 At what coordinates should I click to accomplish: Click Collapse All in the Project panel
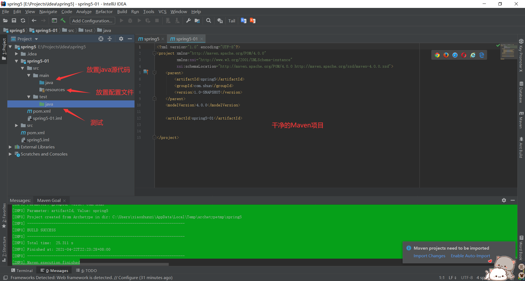(110, 39)
